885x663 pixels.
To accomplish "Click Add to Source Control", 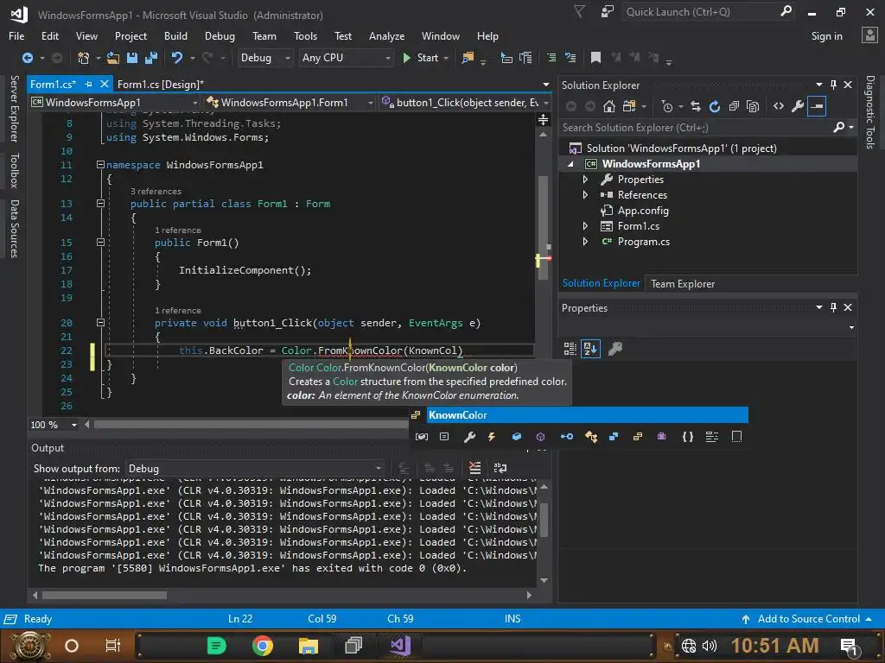I will pyautogui.click(x=808, y=619).
